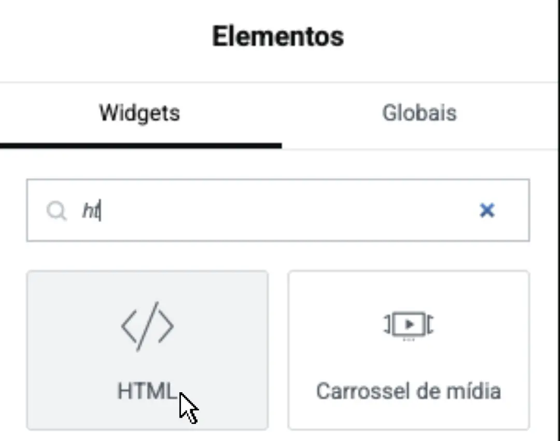Click the magnifying glass search icon
560x441 pixels.
[57, 211]
